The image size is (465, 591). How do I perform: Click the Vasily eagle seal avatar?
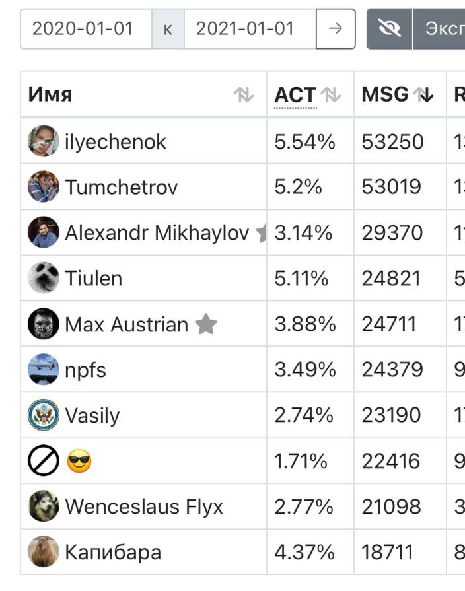click(44, 415)
